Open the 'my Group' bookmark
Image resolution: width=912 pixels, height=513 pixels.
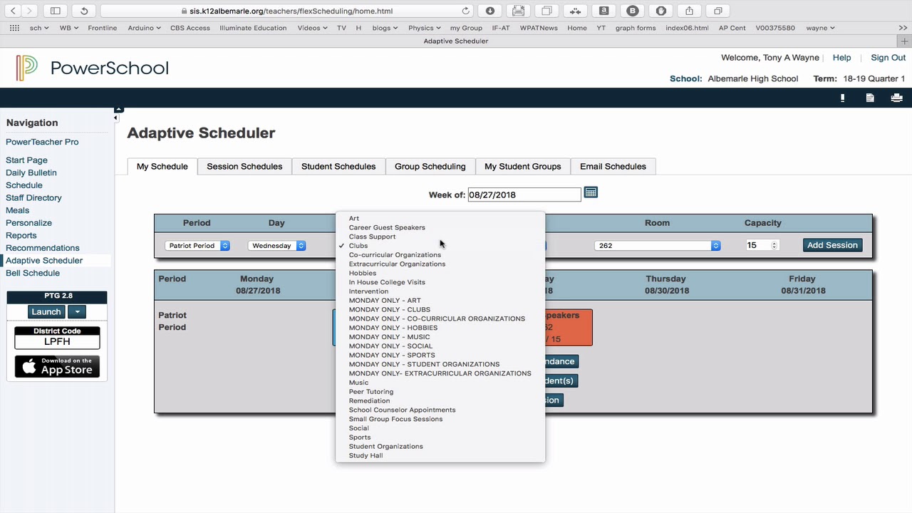click(466, 28)
